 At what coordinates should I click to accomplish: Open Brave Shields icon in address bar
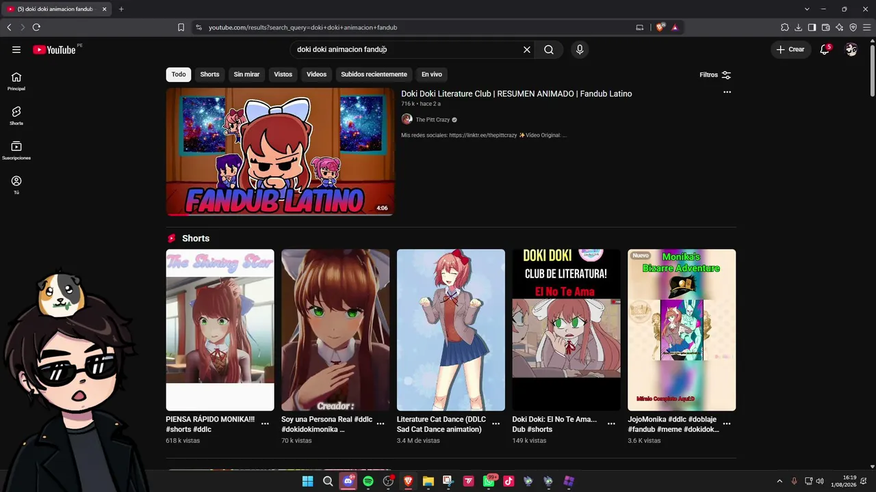coord(660,27)
